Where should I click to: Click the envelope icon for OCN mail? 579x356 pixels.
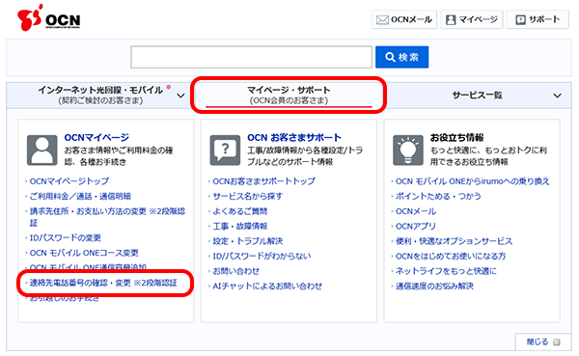pyautogui.click(x=382, y=20)
